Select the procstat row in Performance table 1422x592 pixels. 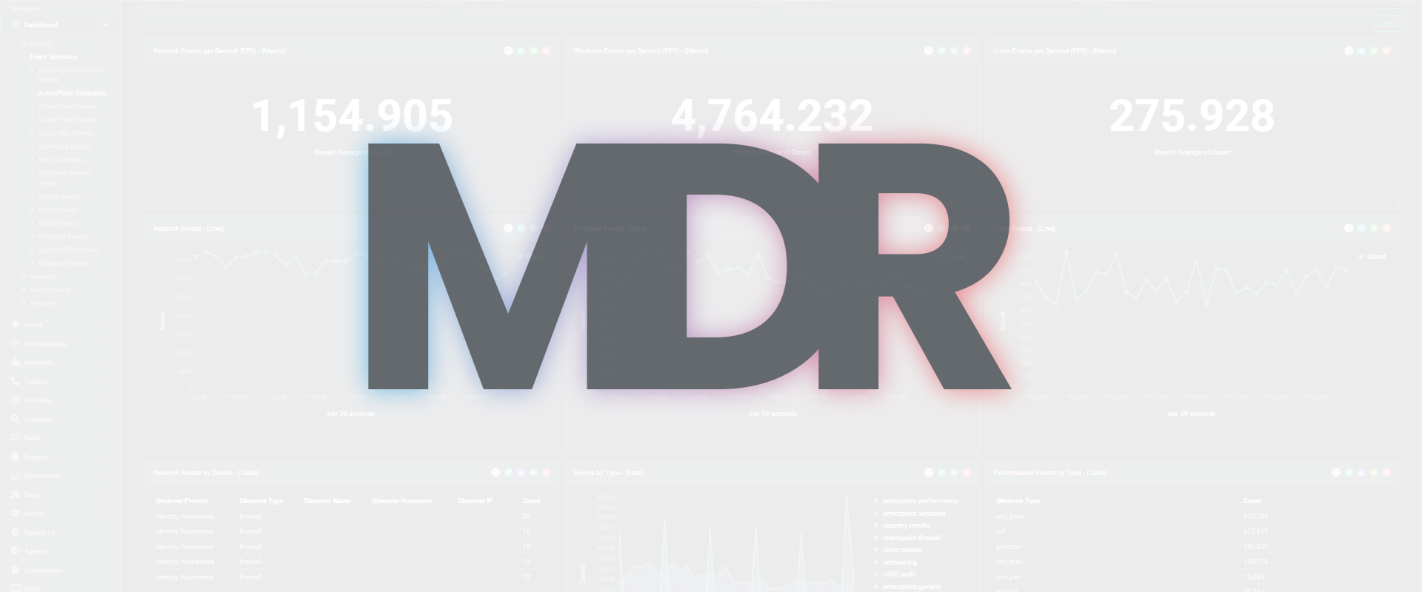1192,547
